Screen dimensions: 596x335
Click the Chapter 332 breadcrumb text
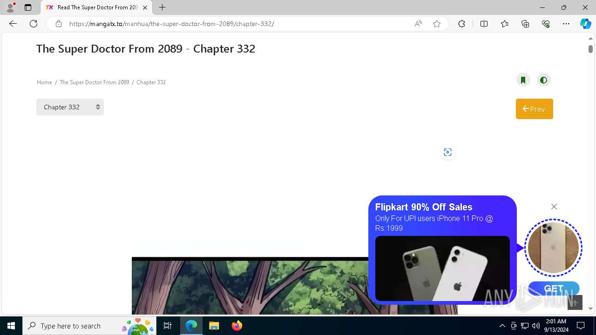point(151,82)
